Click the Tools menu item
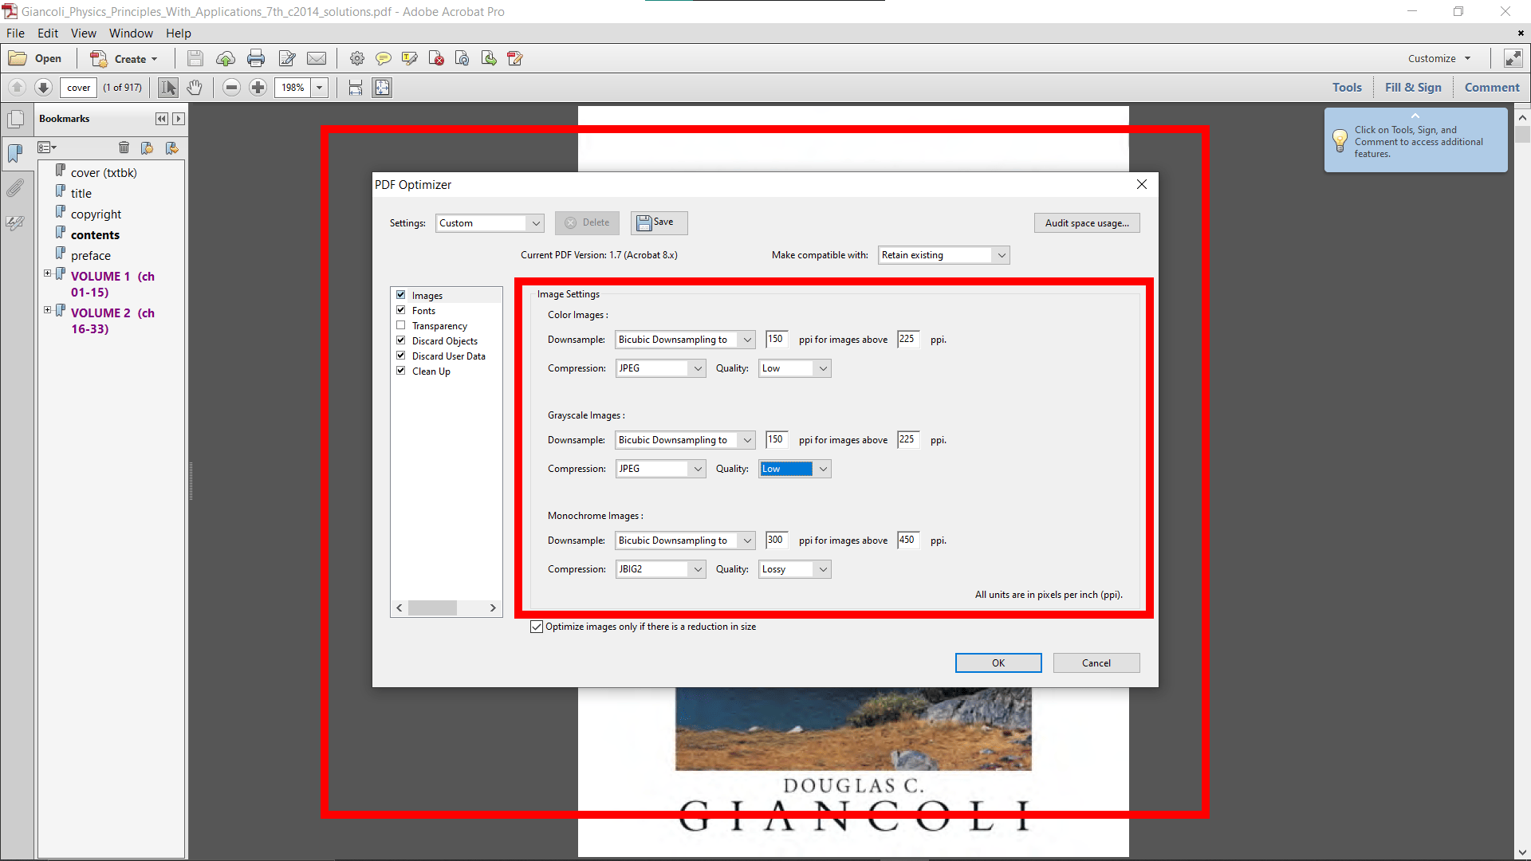1531x861 pixels. tap(1346, 87)
